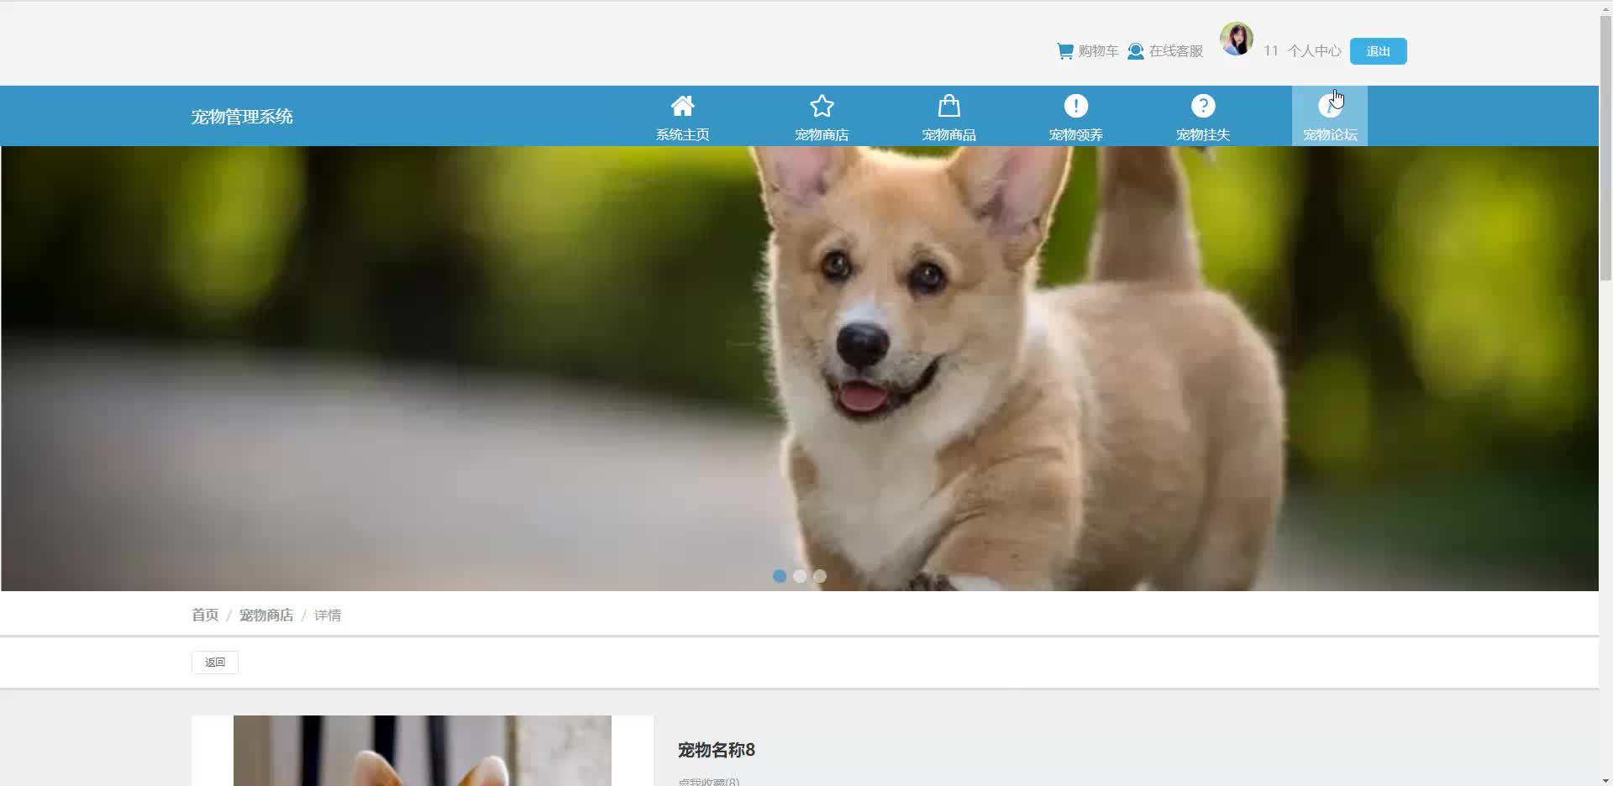Click the 宠物名称8 pet image thumbnail
Viewport: 1613px width, 786px height.
422,750
